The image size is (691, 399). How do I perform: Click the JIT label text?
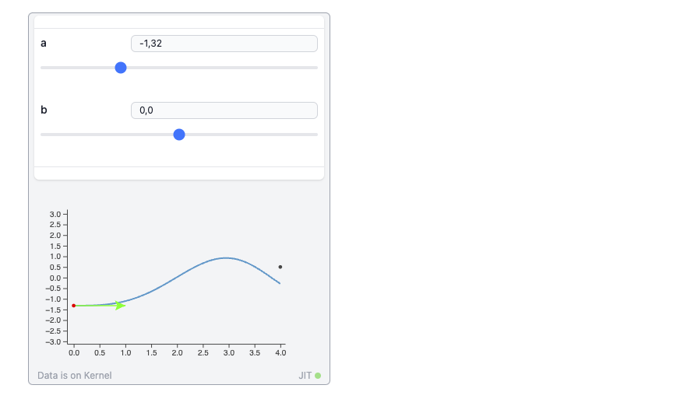pos(305,376)
